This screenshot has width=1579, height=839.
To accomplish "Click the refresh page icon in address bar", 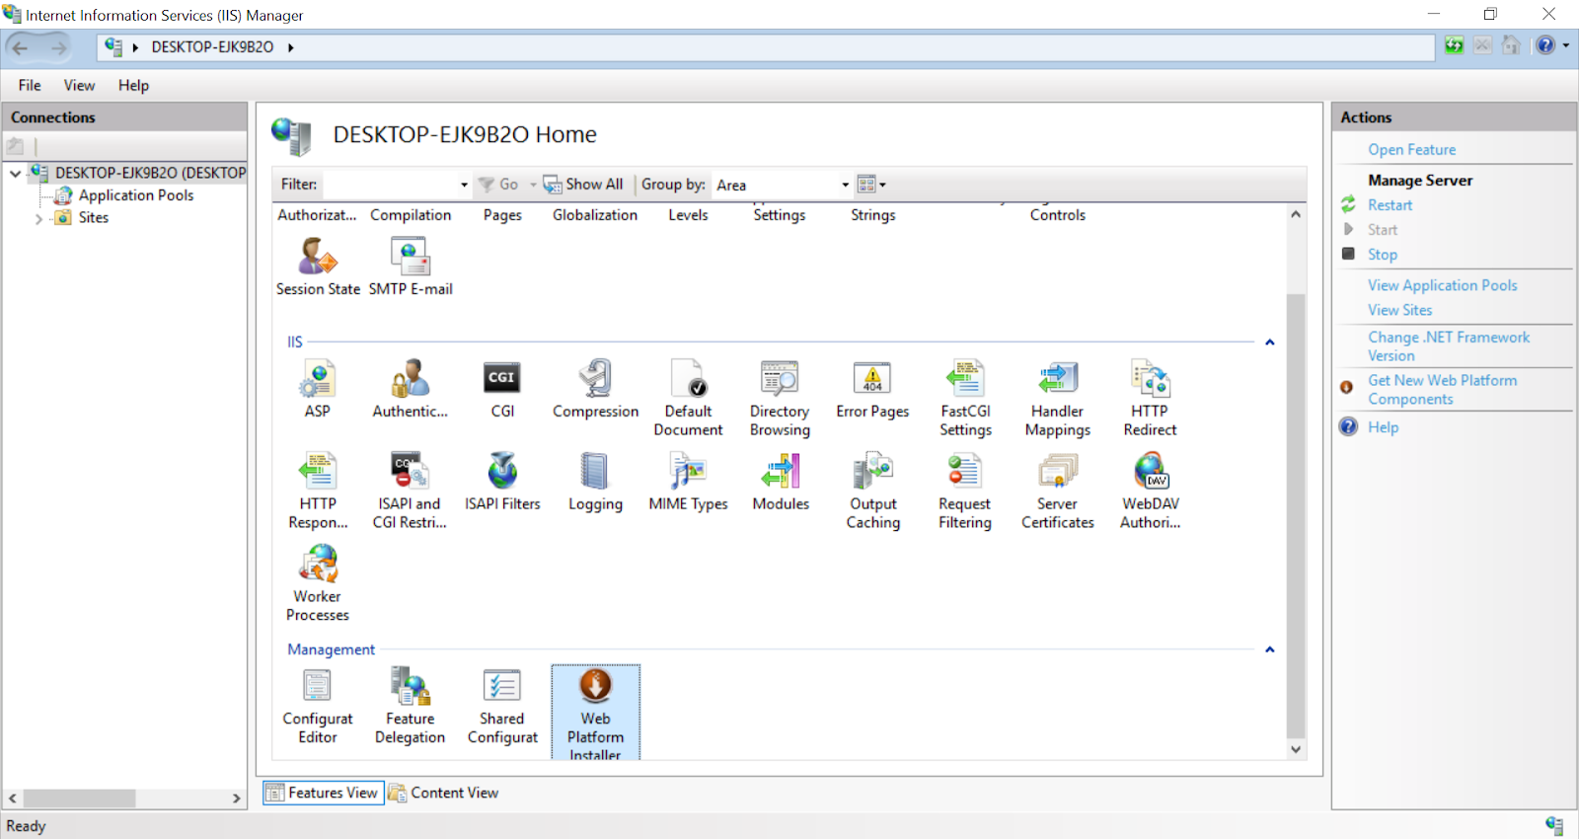I will coord(1454,45).
